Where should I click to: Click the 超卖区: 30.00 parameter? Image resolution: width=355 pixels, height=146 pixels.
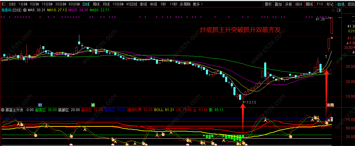point(46,110)
